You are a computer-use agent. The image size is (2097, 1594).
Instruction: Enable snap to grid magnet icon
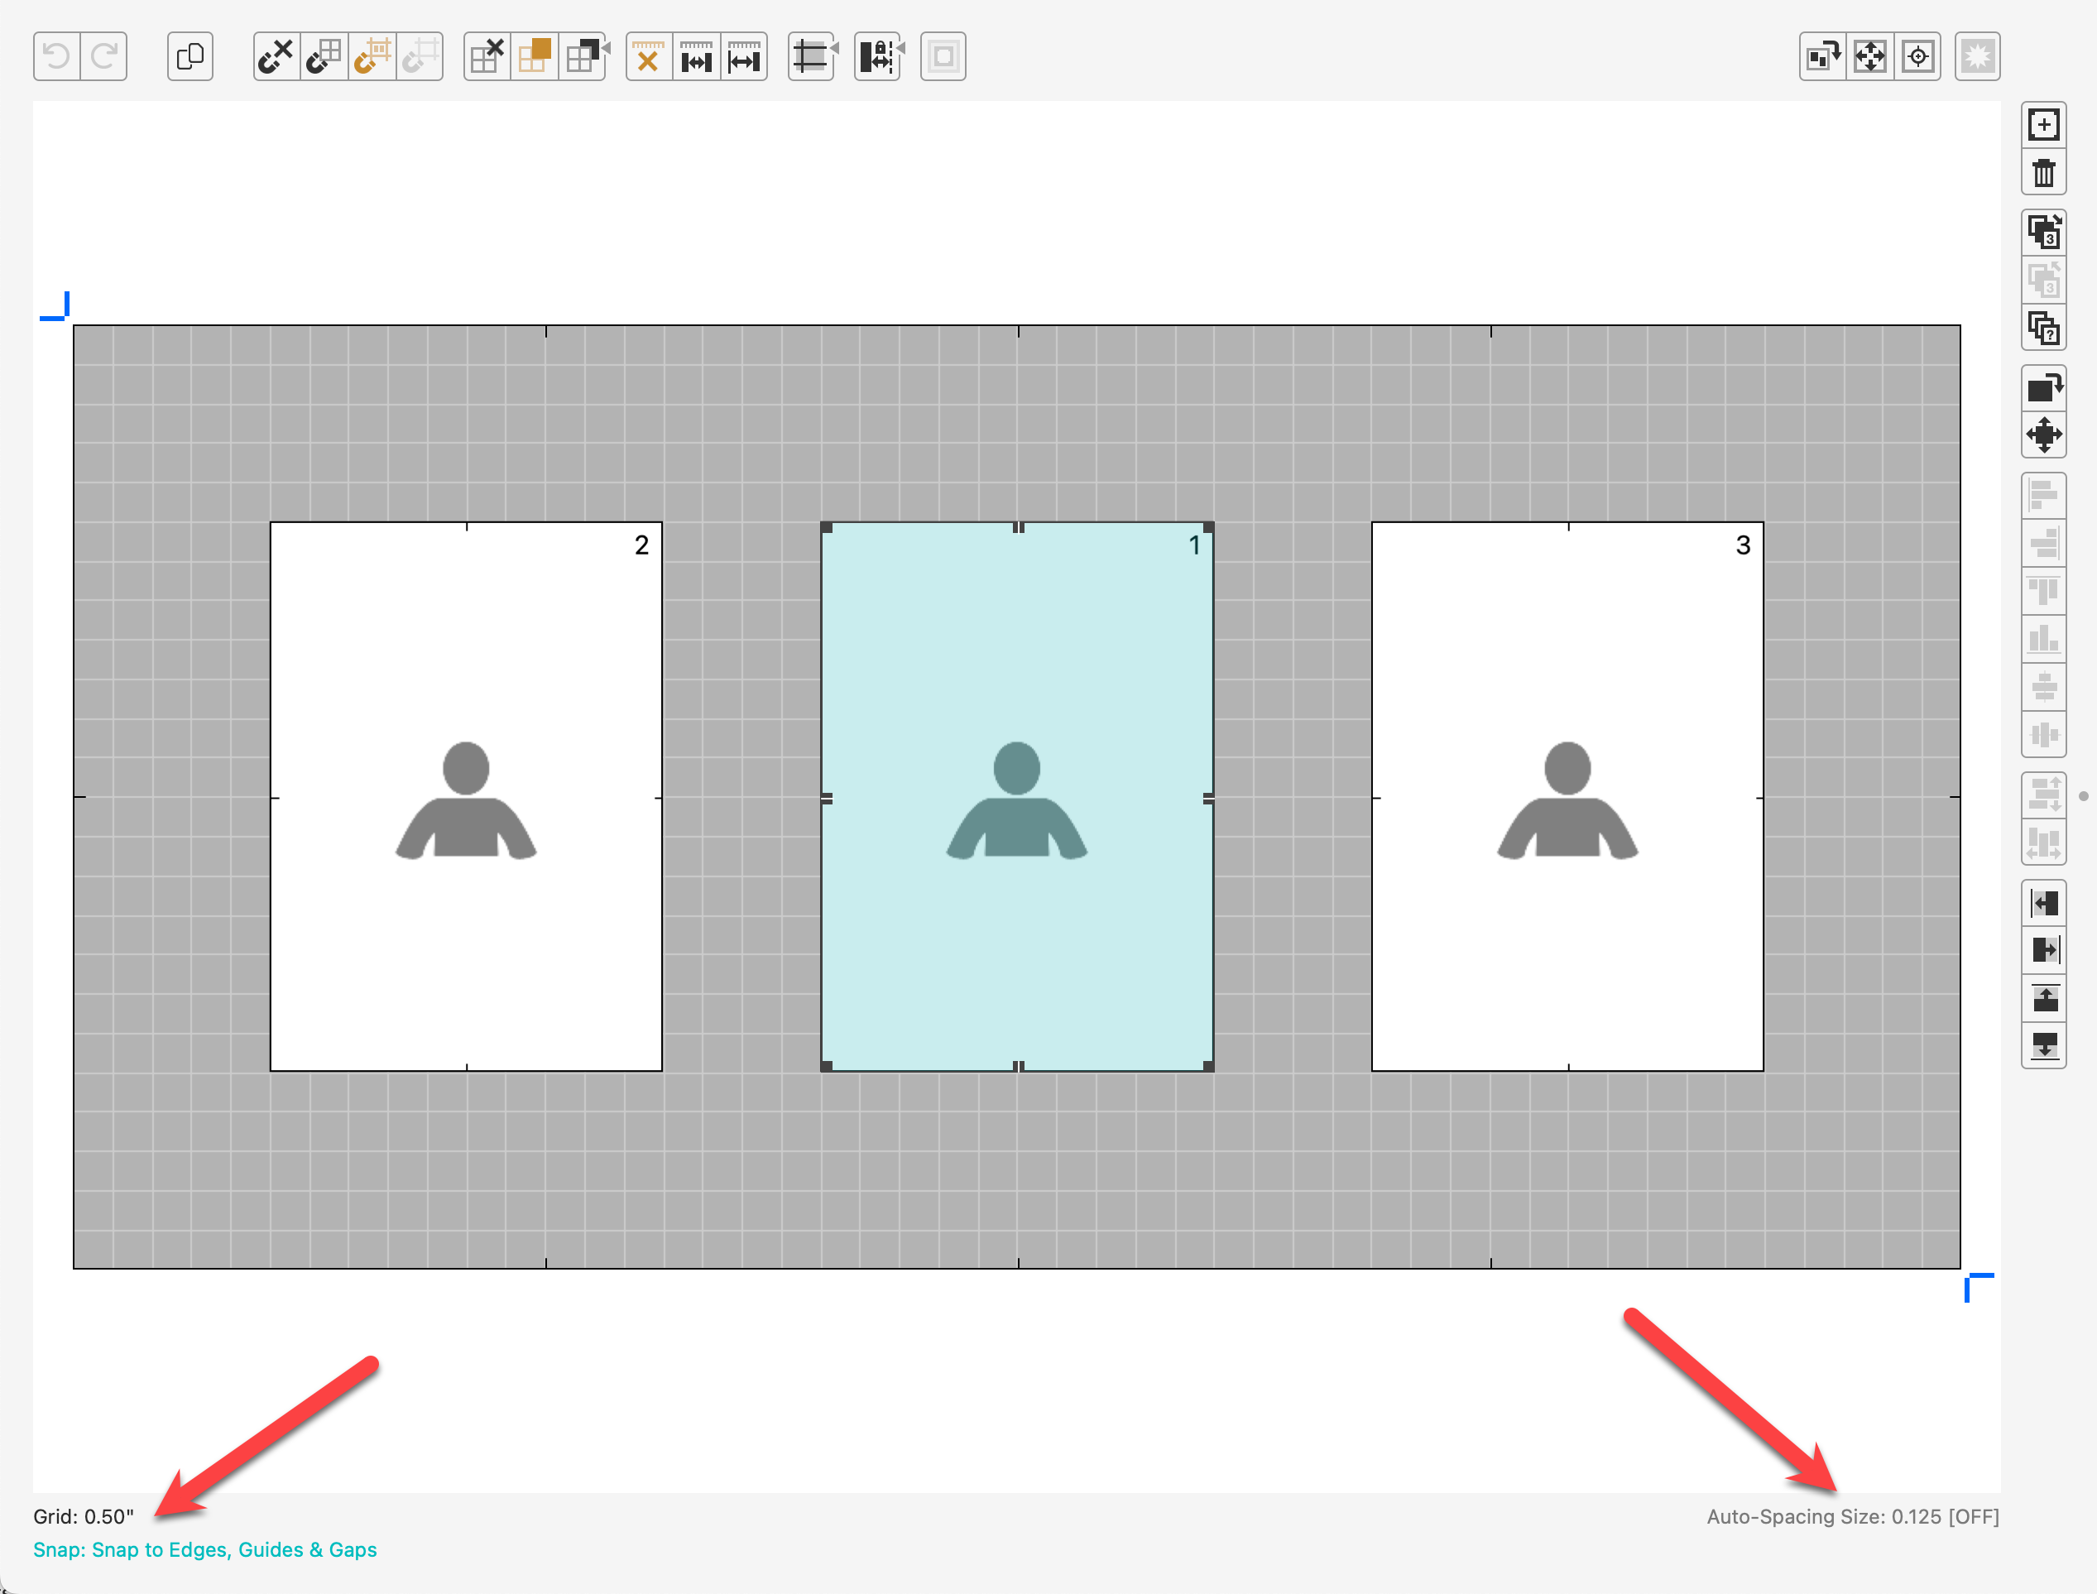324,57
